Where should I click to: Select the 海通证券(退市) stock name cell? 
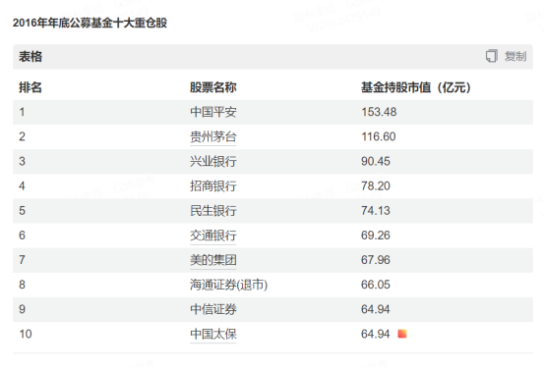[x=228, y=285]
